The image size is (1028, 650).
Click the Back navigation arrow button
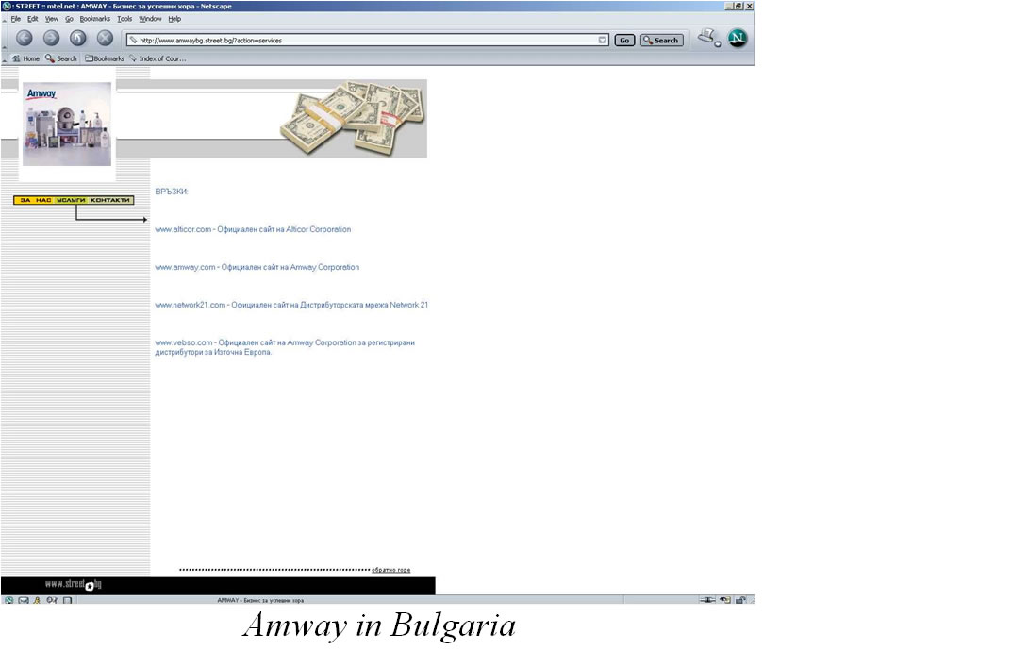tap(25, 39)
